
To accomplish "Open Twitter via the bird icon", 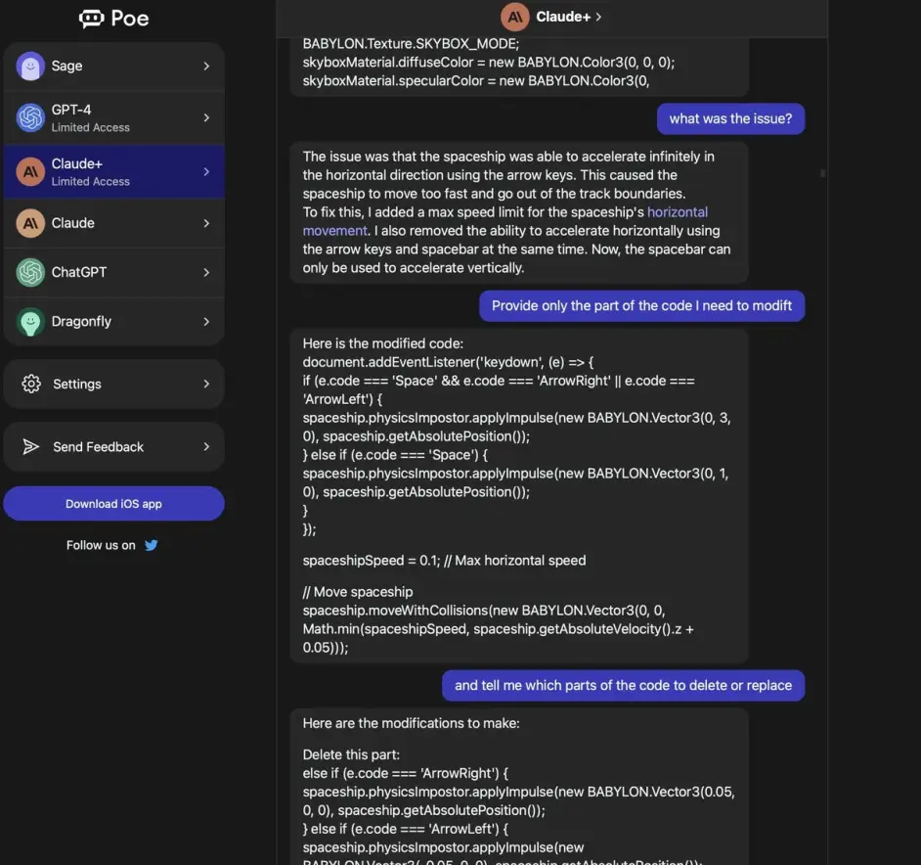I will (151, 545).
